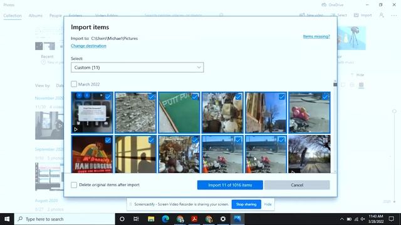
Task: Click the battery icon in system tray
Action: pyautogui.click(x=349, y=219)
